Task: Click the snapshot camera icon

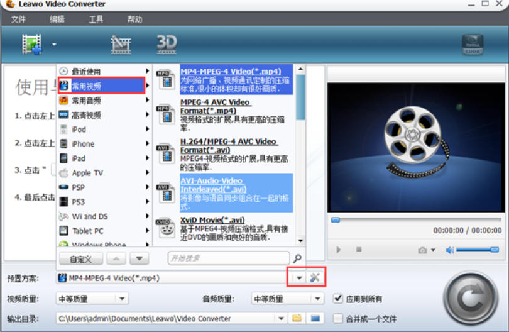Action: coord(422,250)
